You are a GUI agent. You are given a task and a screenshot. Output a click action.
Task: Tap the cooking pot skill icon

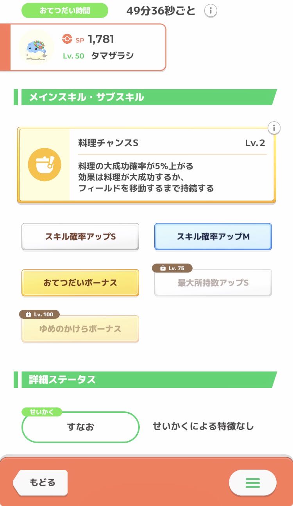tap(45, 165)
